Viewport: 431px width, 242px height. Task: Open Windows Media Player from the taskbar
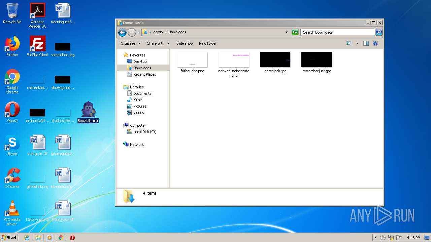pos(49,238)
